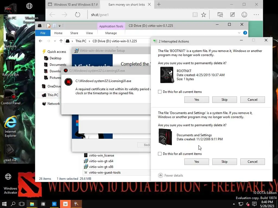Open Recycle Bin on desktop
The height and width of the screenshot is (208, 278).
11,68
